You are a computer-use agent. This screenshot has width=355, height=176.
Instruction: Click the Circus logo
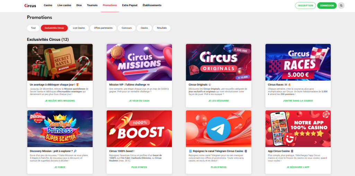click(30, 6)
